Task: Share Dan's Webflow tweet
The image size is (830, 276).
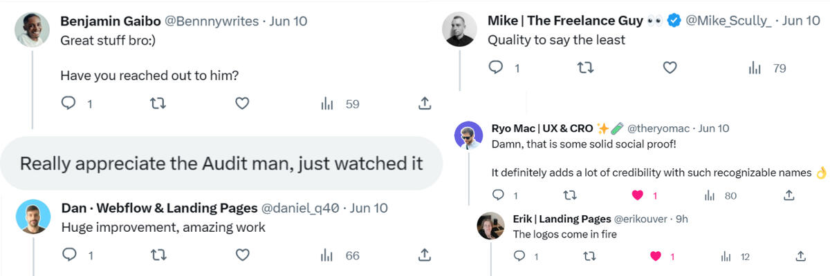Action: click(x=425, y=255)
